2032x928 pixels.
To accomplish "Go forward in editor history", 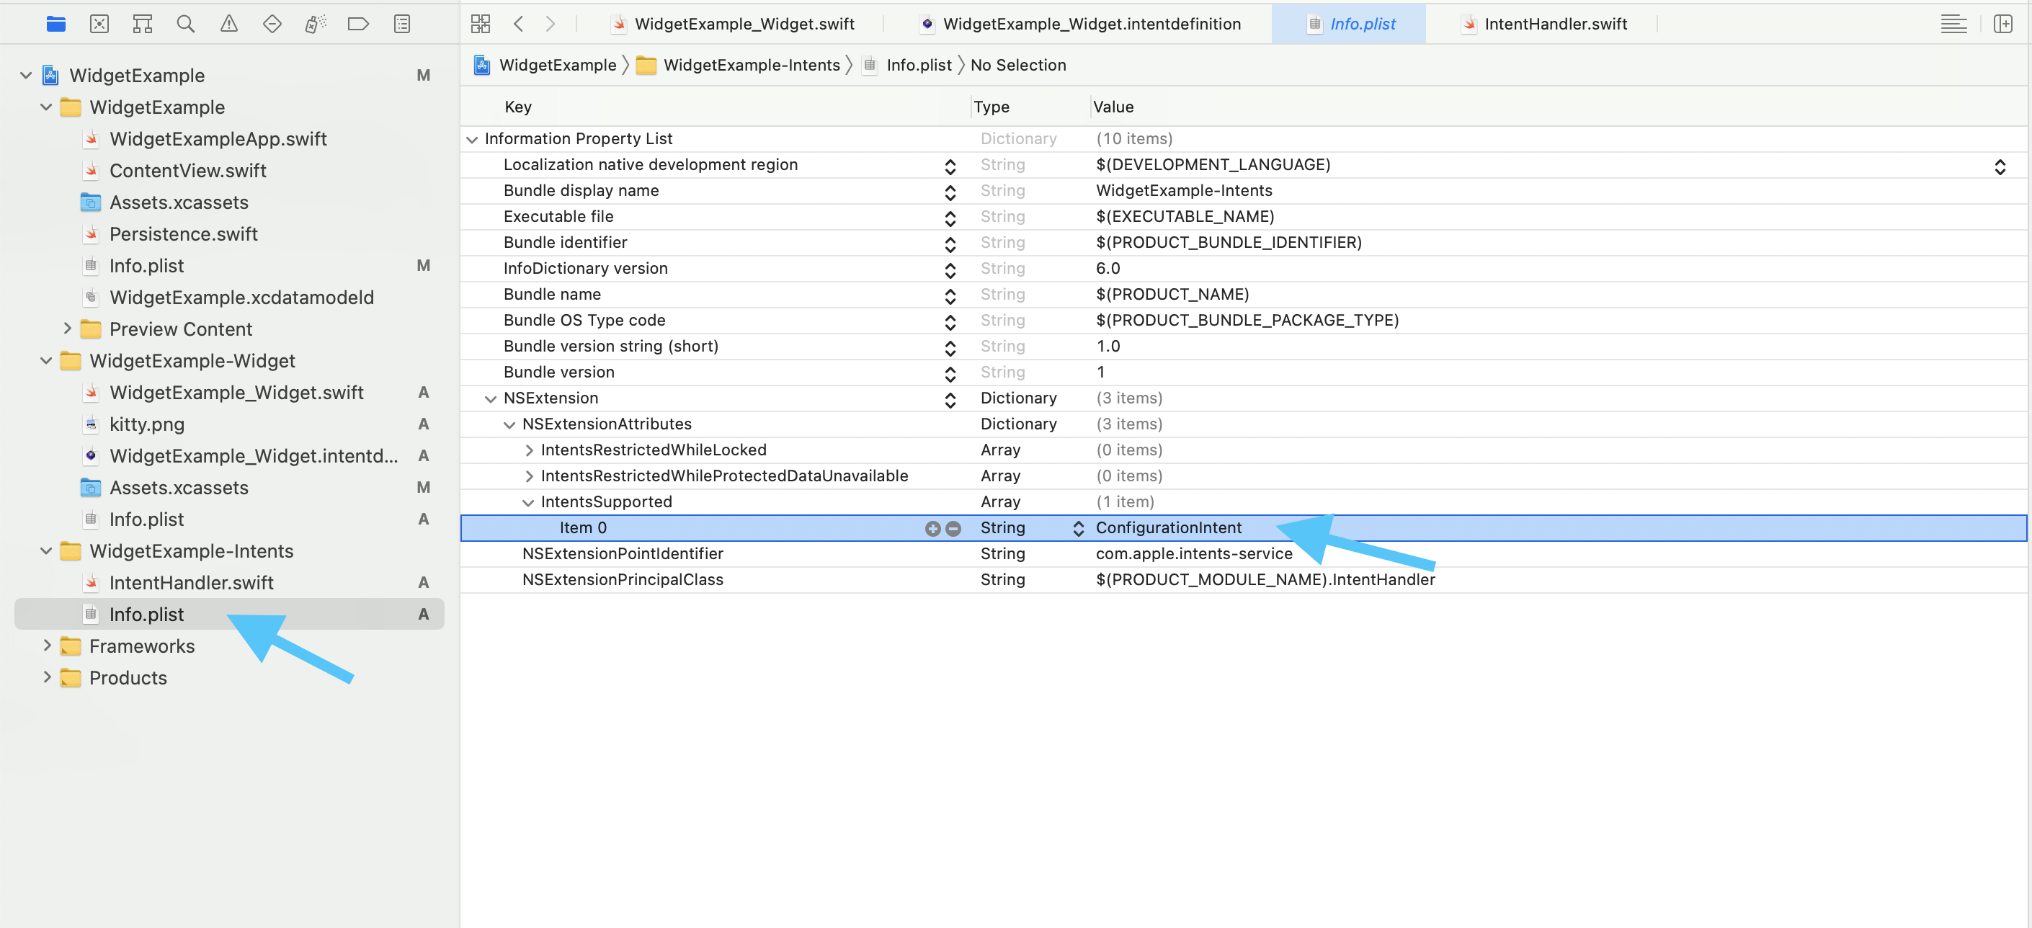I will tap(550, 24).
